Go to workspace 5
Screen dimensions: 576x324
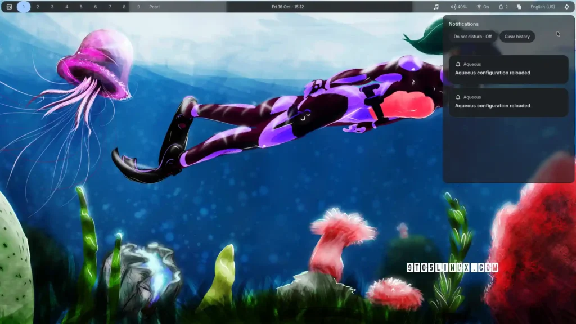point(81,7)
